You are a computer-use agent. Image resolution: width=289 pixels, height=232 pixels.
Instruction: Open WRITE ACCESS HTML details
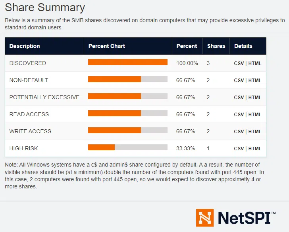coord(255,132)
